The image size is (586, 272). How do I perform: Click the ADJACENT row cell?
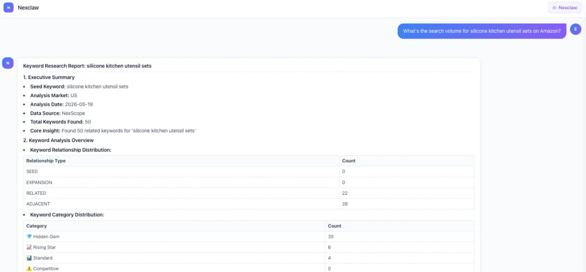(x=181, y=204)
